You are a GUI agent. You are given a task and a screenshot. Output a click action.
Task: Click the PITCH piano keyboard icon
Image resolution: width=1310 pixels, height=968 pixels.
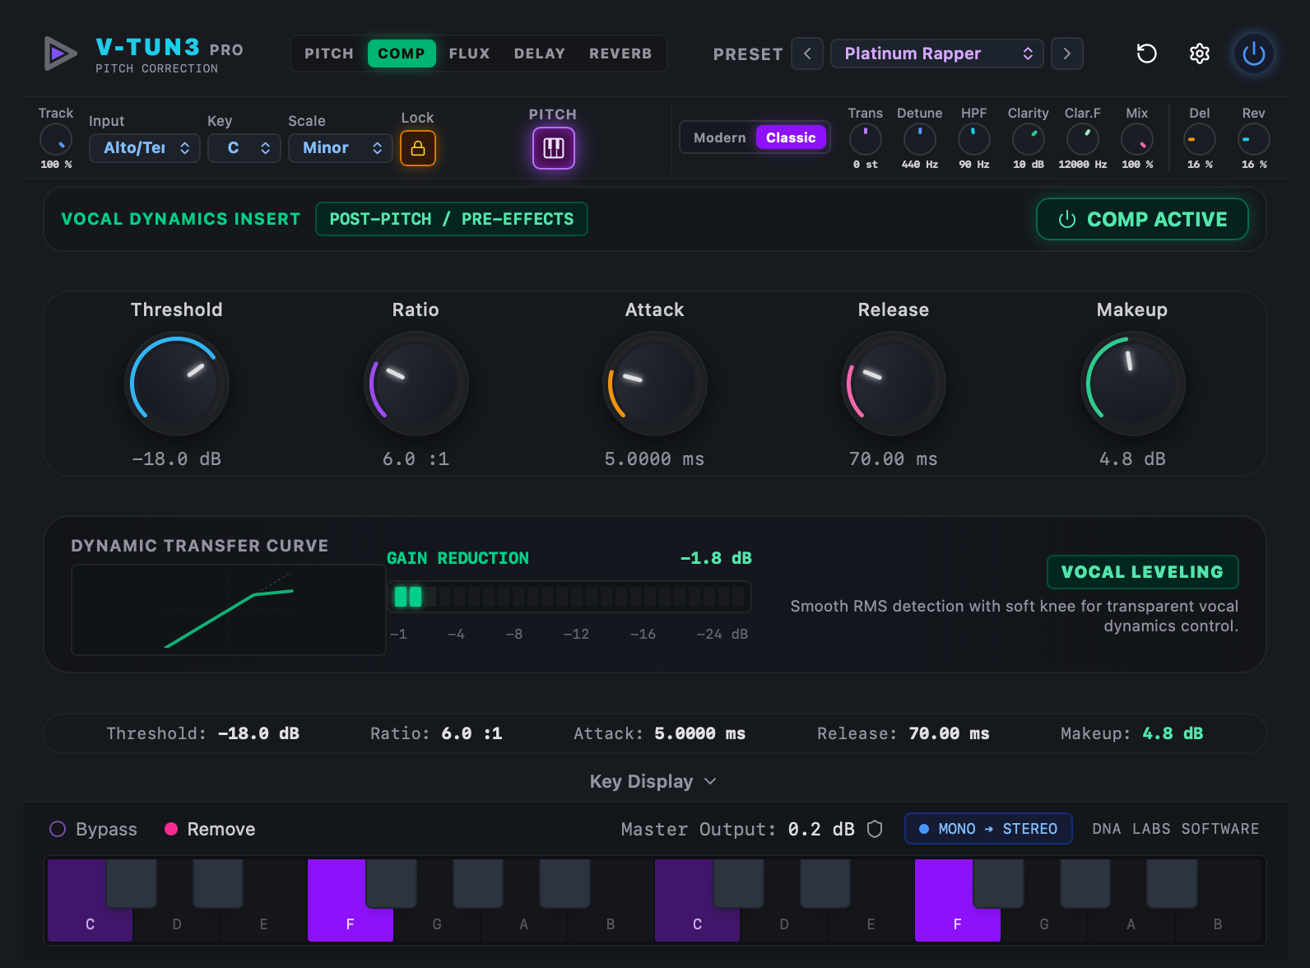click(x=554, y=148)
